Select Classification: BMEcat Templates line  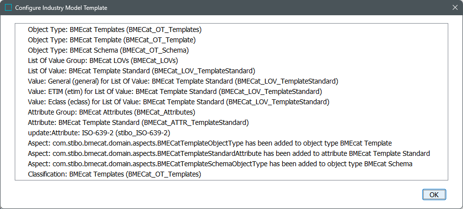[115, 174]
